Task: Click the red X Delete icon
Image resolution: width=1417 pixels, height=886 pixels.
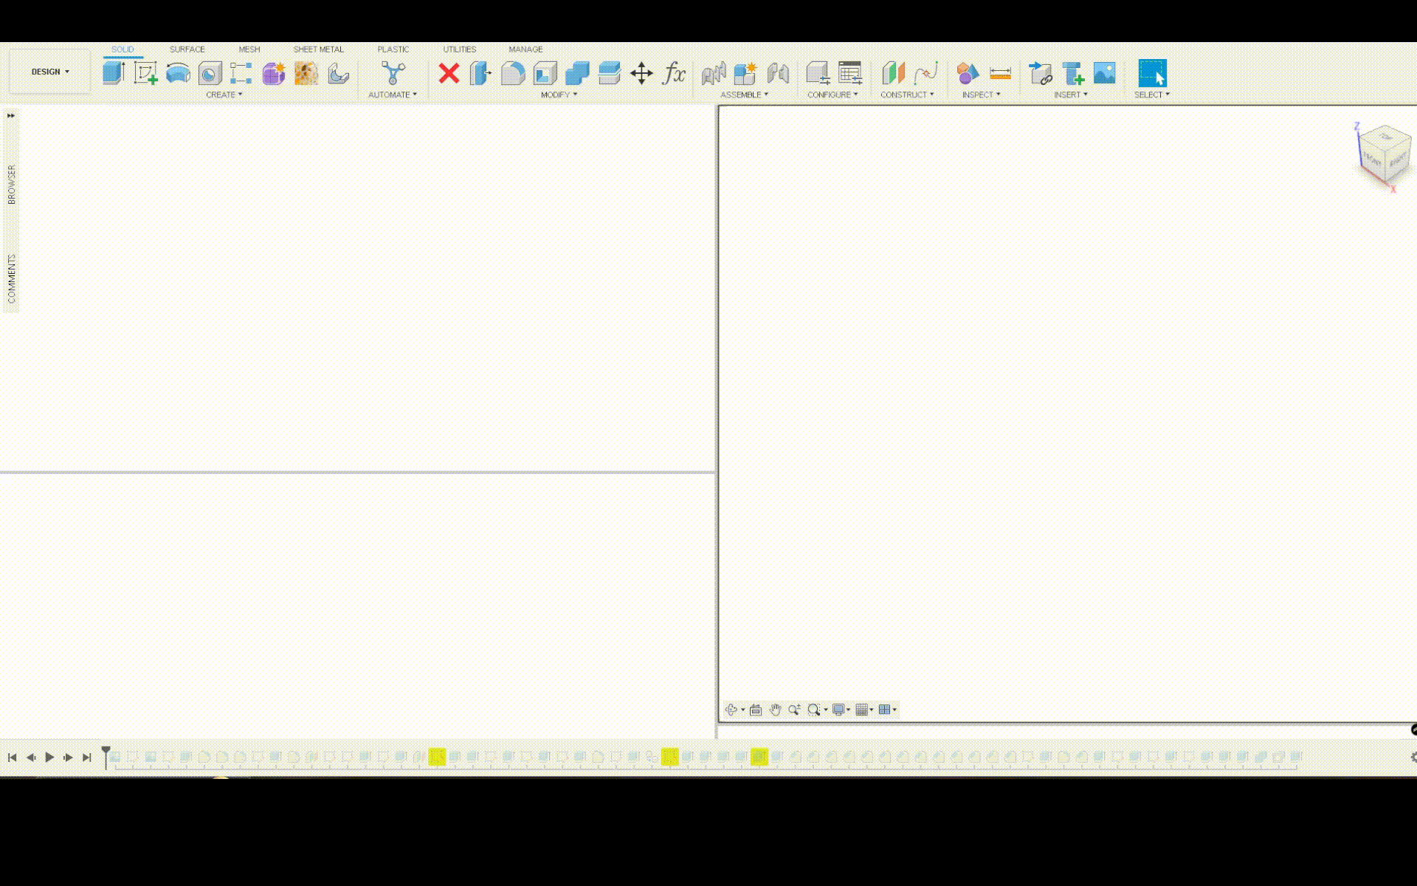Action: pyautogui.click(x=449, y=73)
